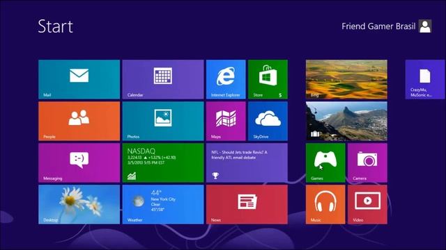This screenshot has width=446, height=250.
Task: Open the Travel tile with mountain photo
Action: (346, 121)
